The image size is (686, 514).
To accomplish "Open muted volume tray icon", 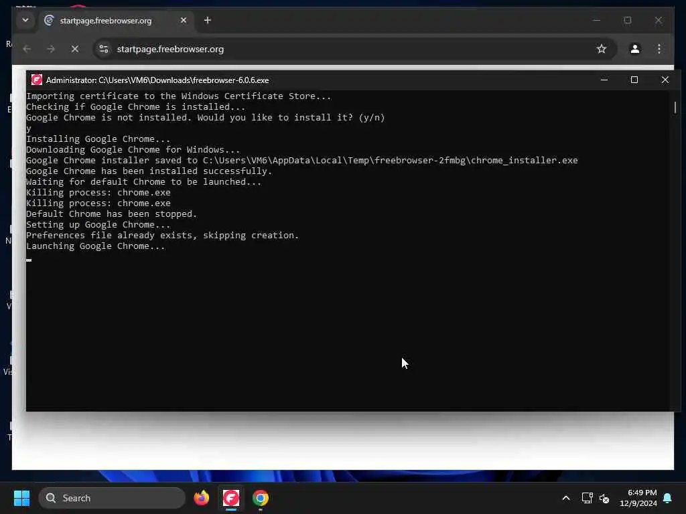I will pos(604,498).
